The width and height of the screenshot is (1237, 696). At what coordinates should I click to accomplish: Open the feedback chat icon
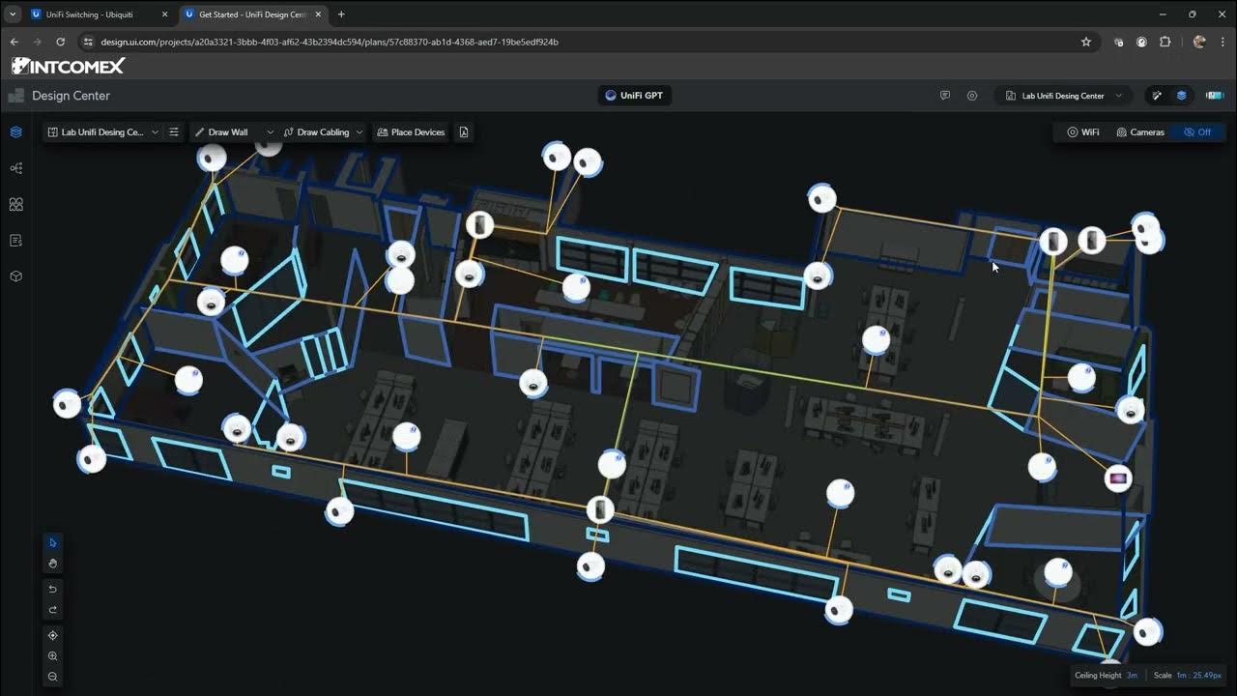(945, 96)
